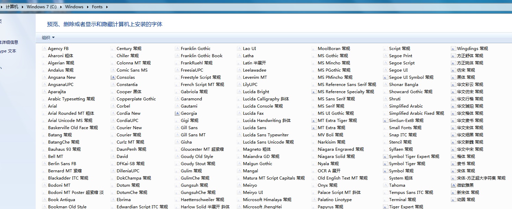The height and width of the screenshot is (209, 512).
Task: Click the MT Extra 常规 font icon
Action: [x=314, y=128]
